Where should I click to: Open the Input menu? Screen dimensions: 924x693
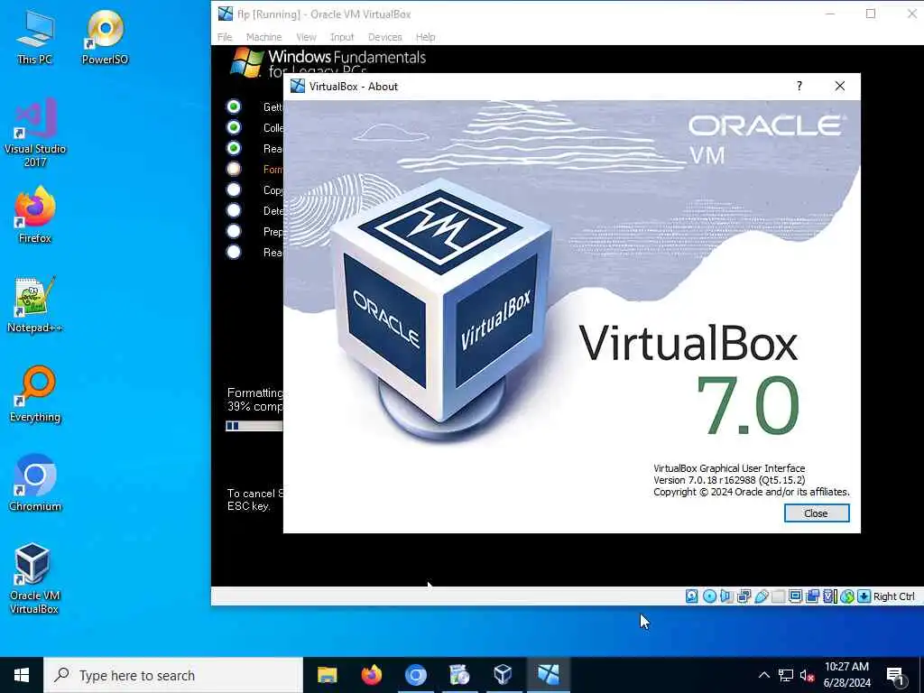[342, 36]
